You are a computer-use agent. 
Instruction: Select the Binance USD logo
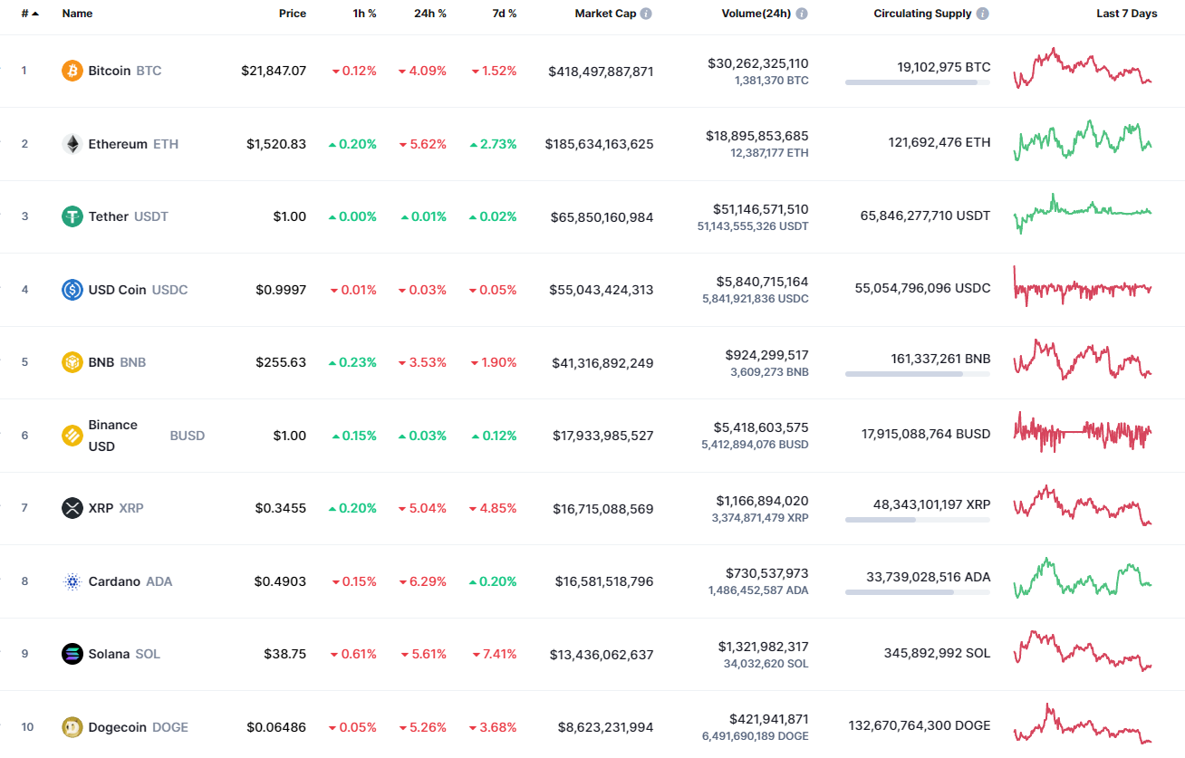tap(71, 435)
